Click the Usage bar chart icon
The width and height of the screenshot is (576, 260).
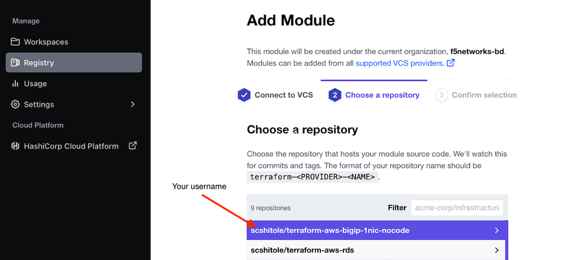coord(15,84)
